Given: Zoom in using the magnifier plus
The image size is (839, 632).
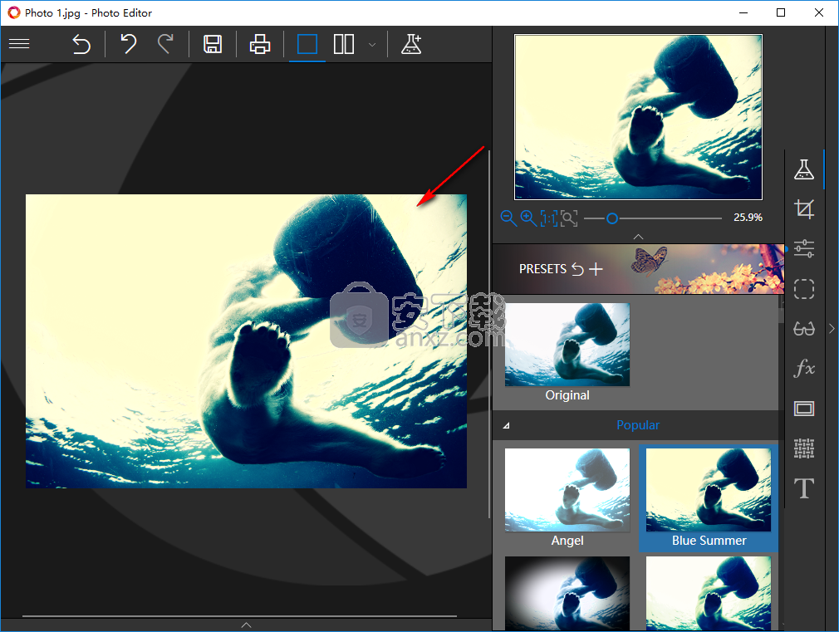Looking at the screenshot, I should tap(528, 218).
